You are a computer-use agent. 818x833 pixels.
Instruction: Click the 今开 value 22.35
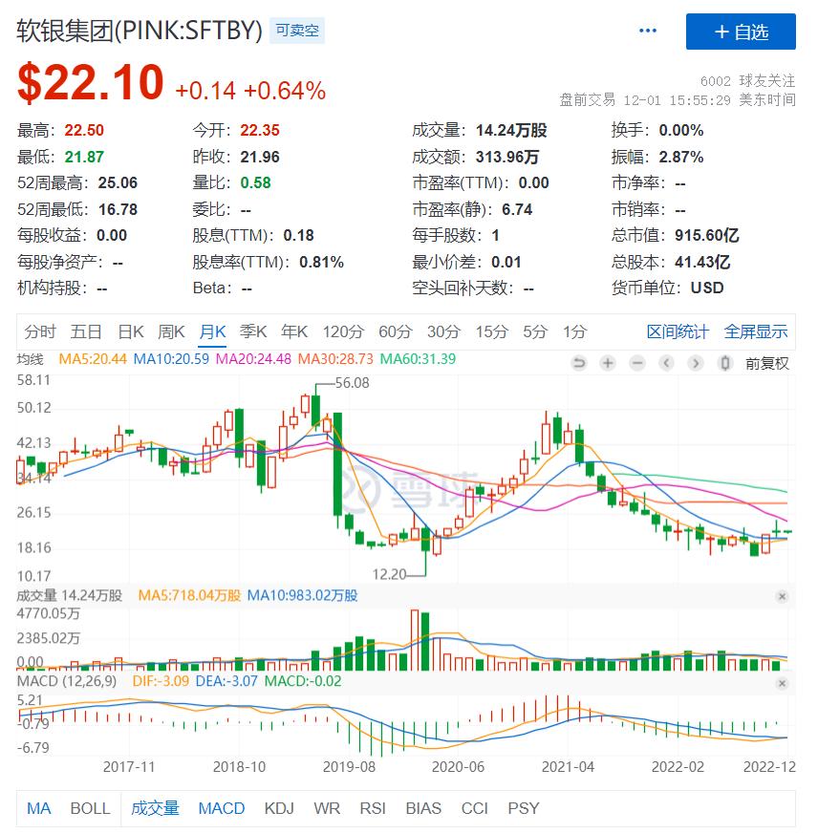(260, 130)
